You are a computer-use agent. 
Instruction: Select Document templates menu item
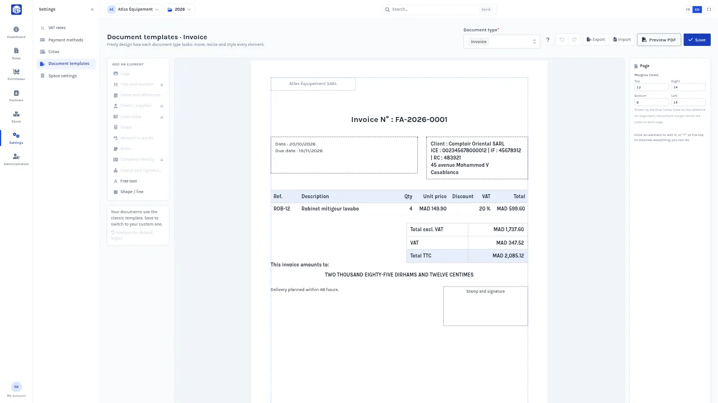tap(66, 64)
